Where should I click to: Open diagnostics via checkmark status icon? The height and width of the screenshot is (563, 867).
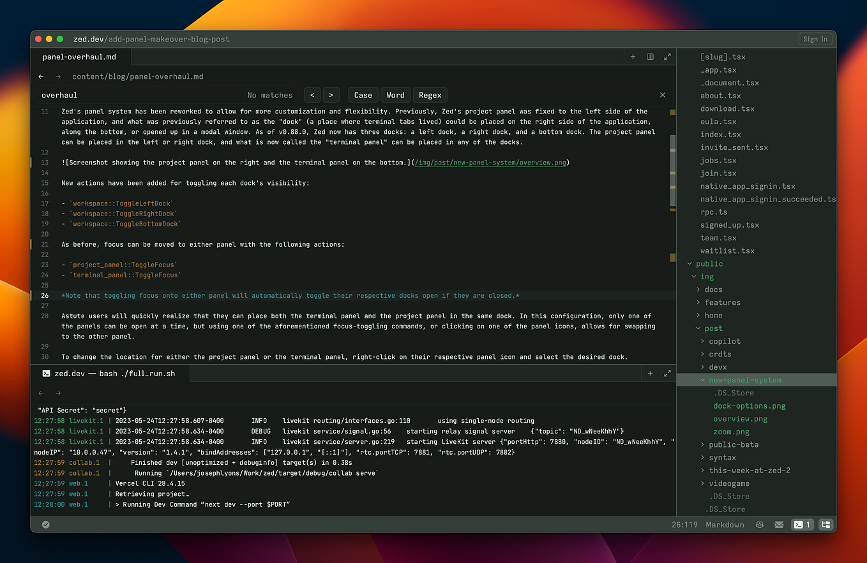[45, 524]
